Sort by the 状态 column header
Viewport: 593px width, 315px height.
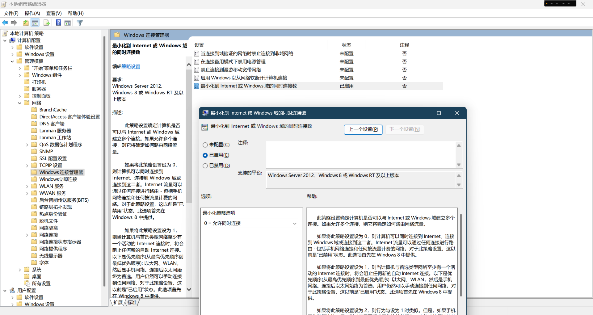point(347,45)
